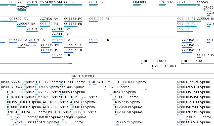This screenshot has width=214, height=126.
Task: Click the CG5567-RA transcript label
Action: [26, 24]
